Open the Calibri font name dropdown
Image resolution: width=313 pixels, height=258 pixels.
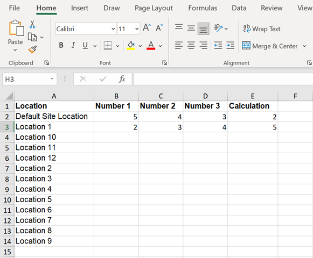pos(113,29)
